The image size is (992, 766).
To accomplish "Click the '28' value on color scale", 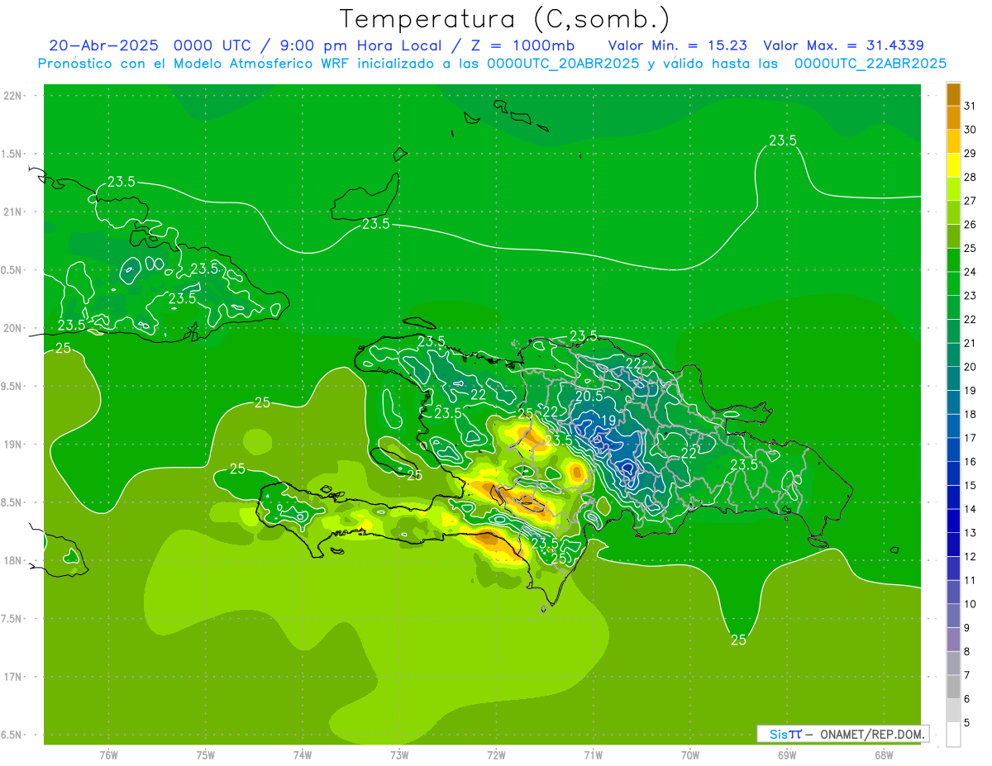I will tap(971, 177).
